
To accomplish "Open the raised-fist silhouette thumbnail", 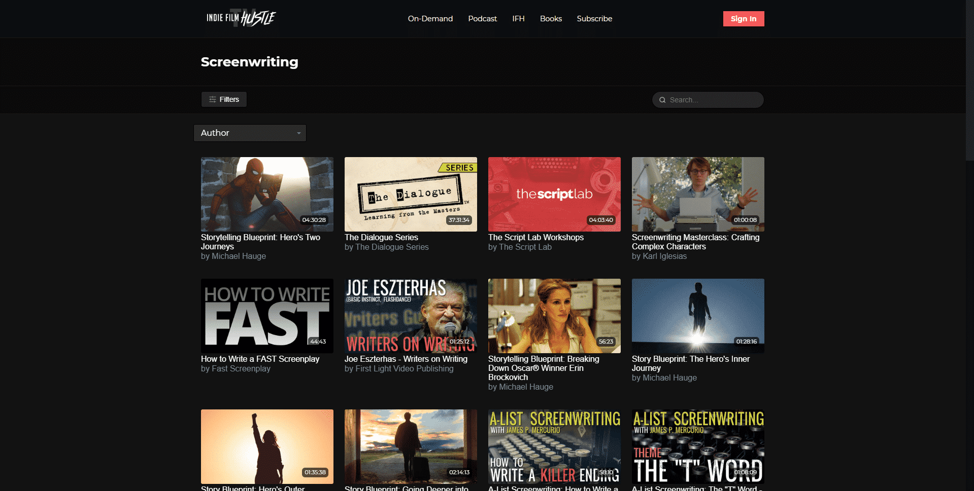I will click(267, 446).
